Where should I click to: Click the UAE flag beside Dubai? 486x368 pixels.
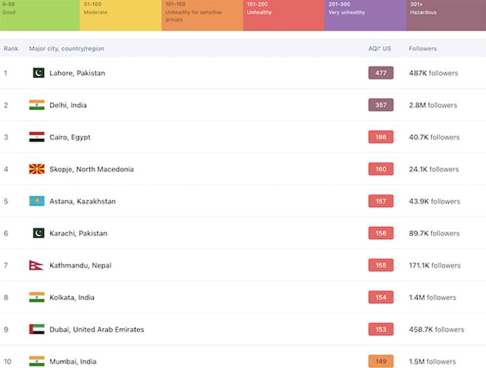[x=37, y=329]
